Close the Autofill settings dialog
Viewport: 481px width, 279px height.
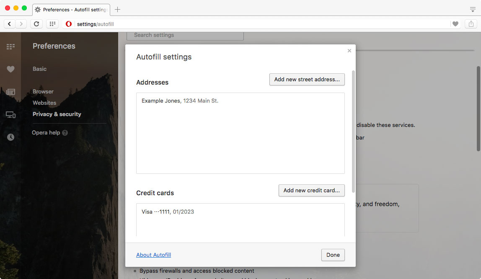pyautogui.click(x=349, y=51)
